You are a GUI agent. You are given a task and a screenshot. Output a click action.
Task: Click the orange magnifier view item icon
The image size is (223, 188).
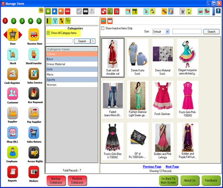point(61,11)
